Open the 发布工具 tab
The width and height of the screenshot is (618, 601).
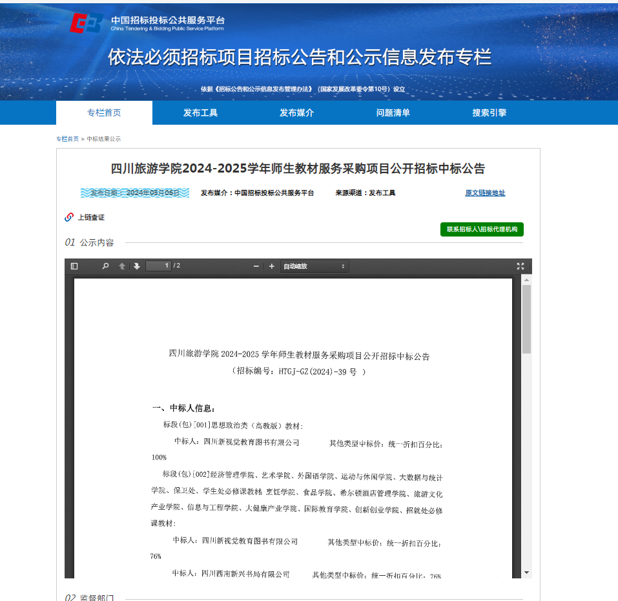tap(200, 113)
